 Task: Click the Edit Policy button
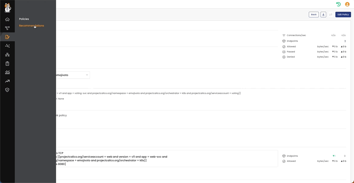point(343,14)
